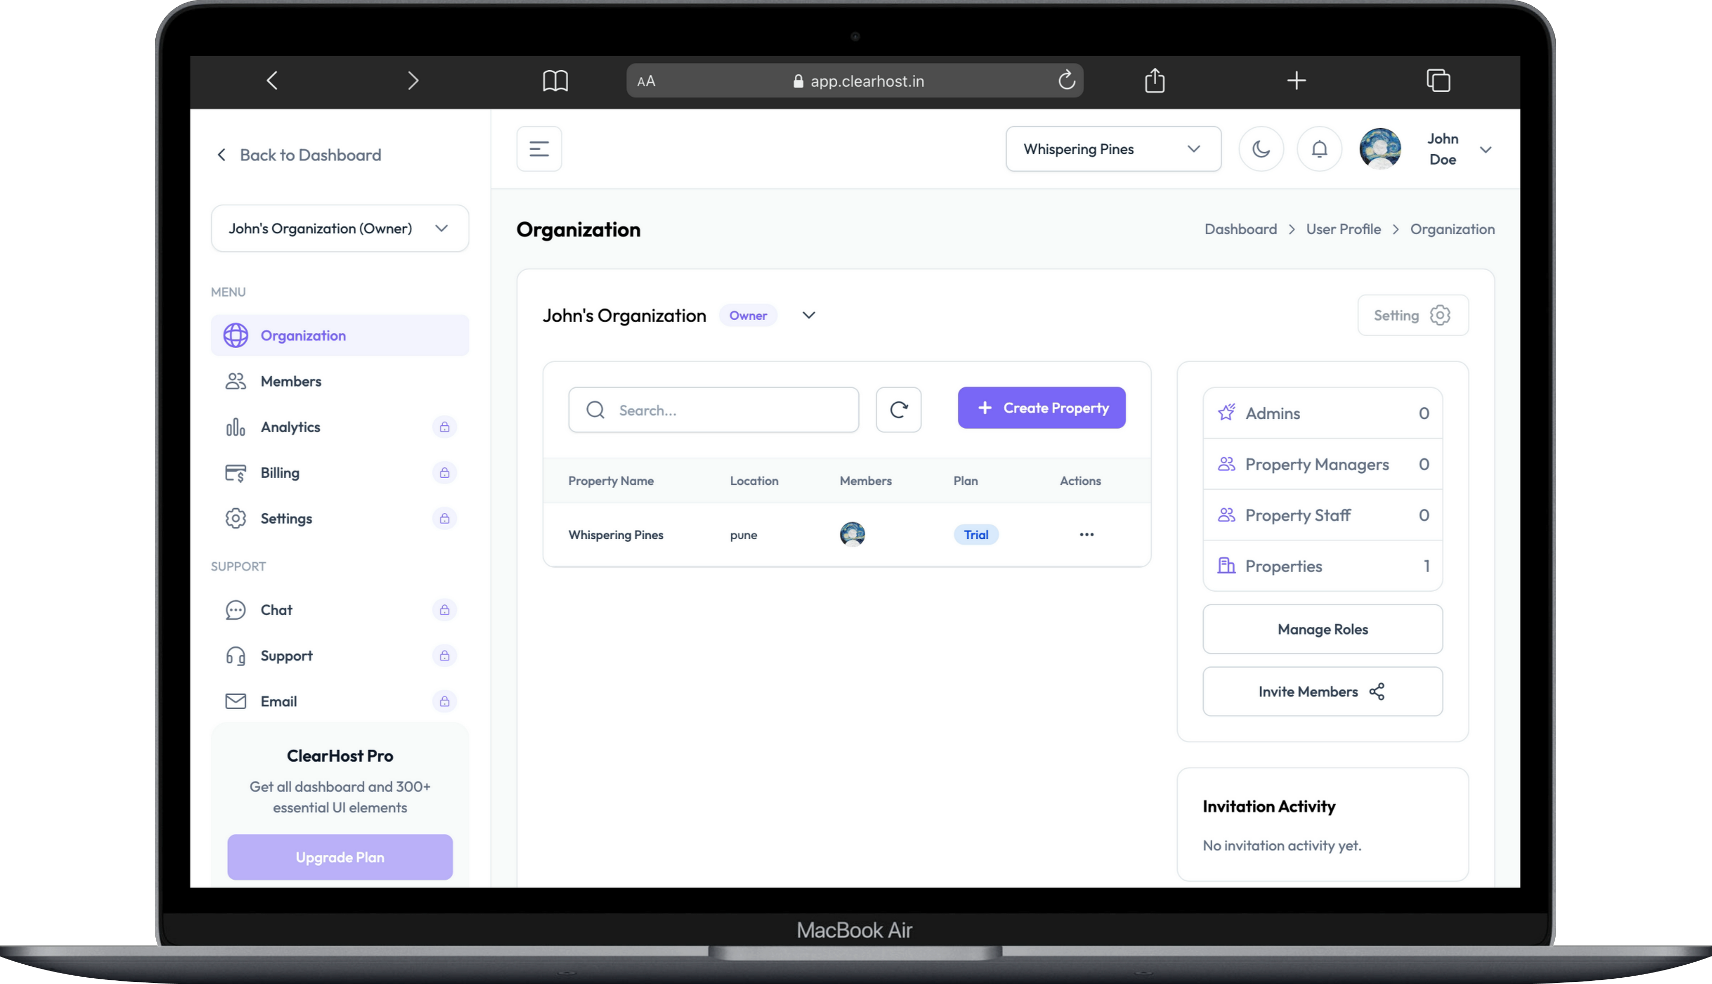Click the Manage Roles button

tap(1323, 629)
